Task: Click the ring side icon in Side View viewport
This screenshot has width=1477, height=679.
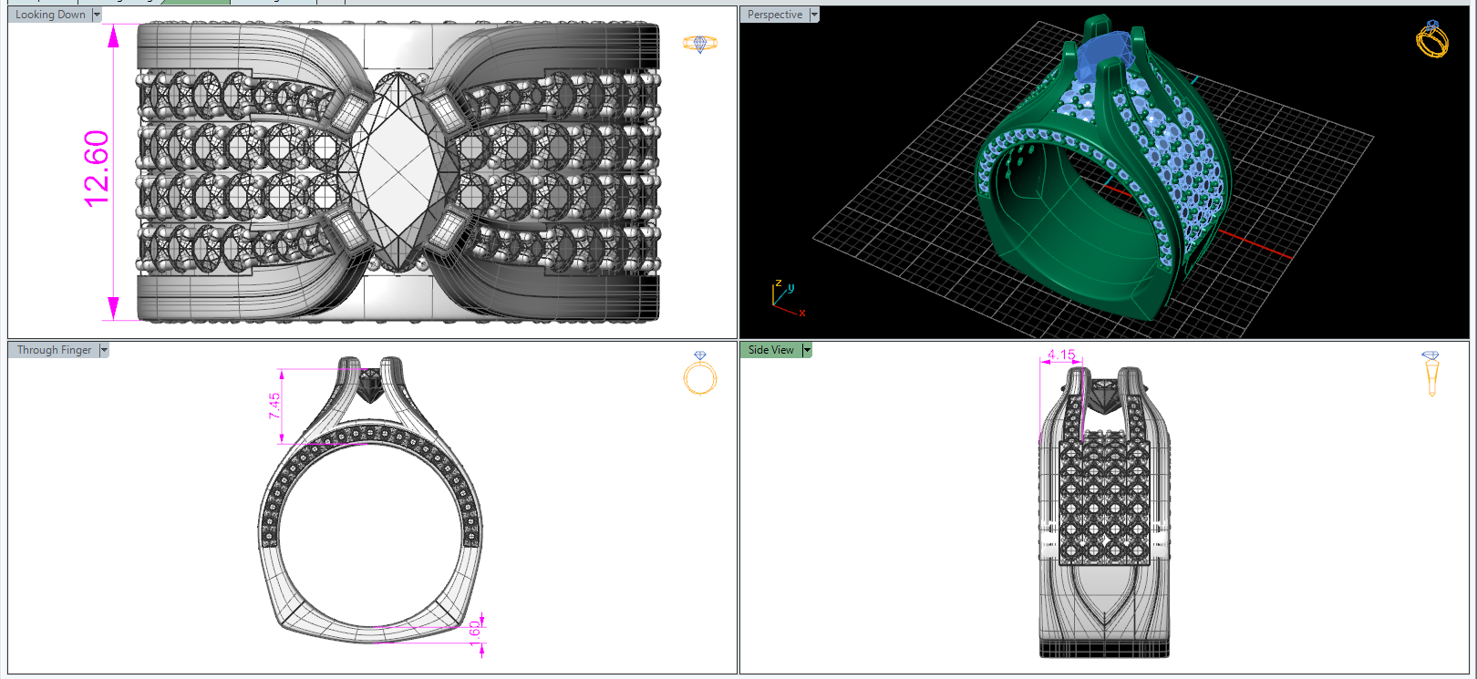Action: tap(1431, 374)
